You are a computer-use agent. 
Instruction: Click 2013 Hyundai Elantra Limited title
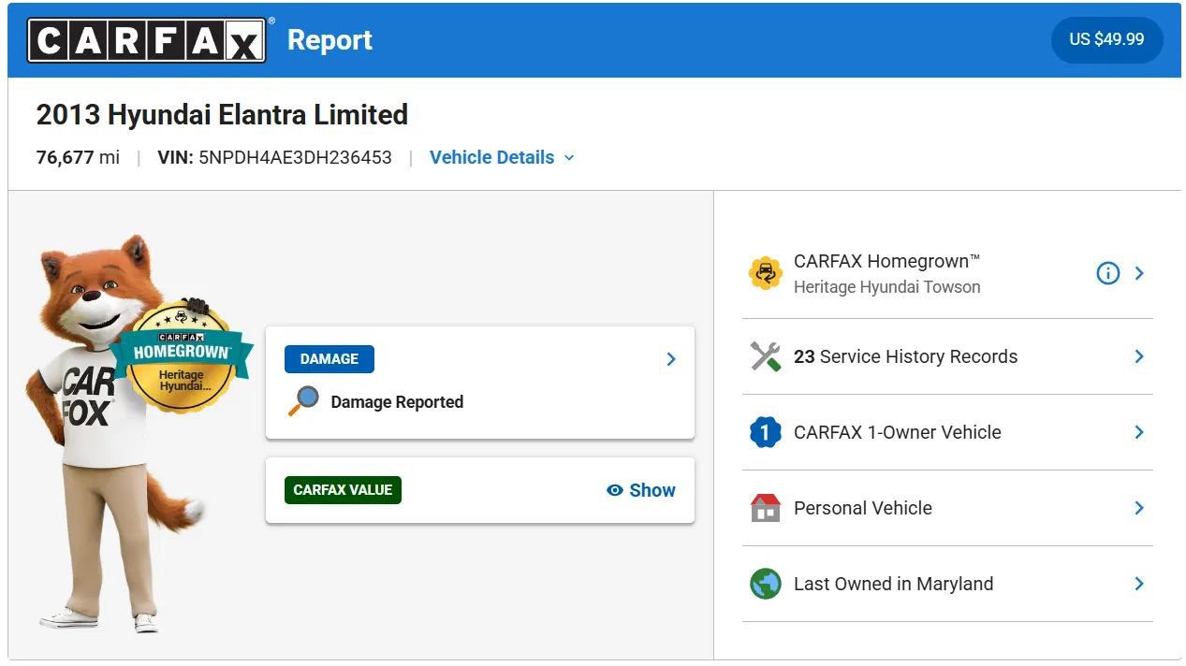click(x=222, y=114)
